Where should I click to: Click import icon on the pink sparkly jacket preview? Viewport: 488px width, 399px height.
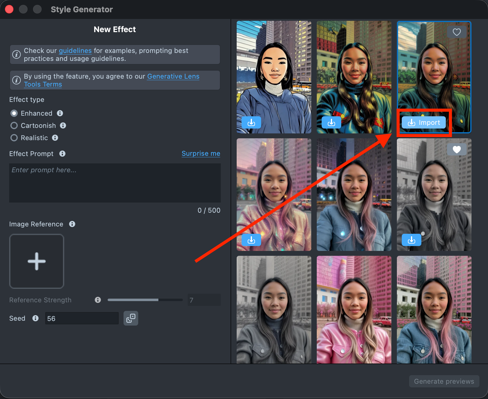[x=251, y=240]
